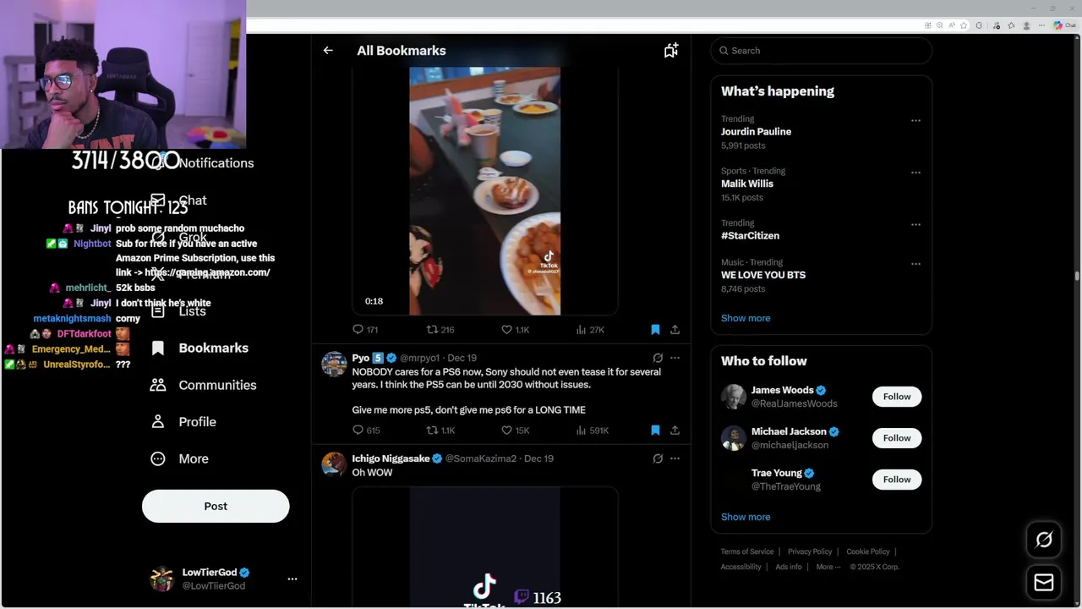This screenshot has height=609, width=1082.
Task: Open WE LOVE YOU BTS trend
Action: click(x=763, y=275)
